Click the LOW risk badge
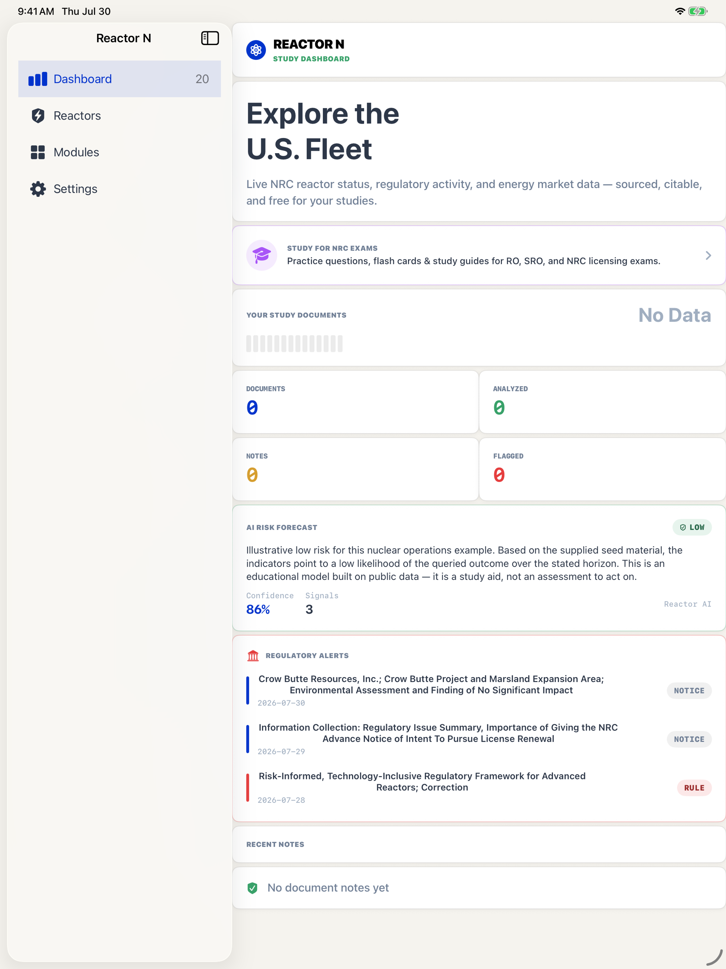Image resolution: width=726 pixels, height=969 pixels. click(692, 527)
